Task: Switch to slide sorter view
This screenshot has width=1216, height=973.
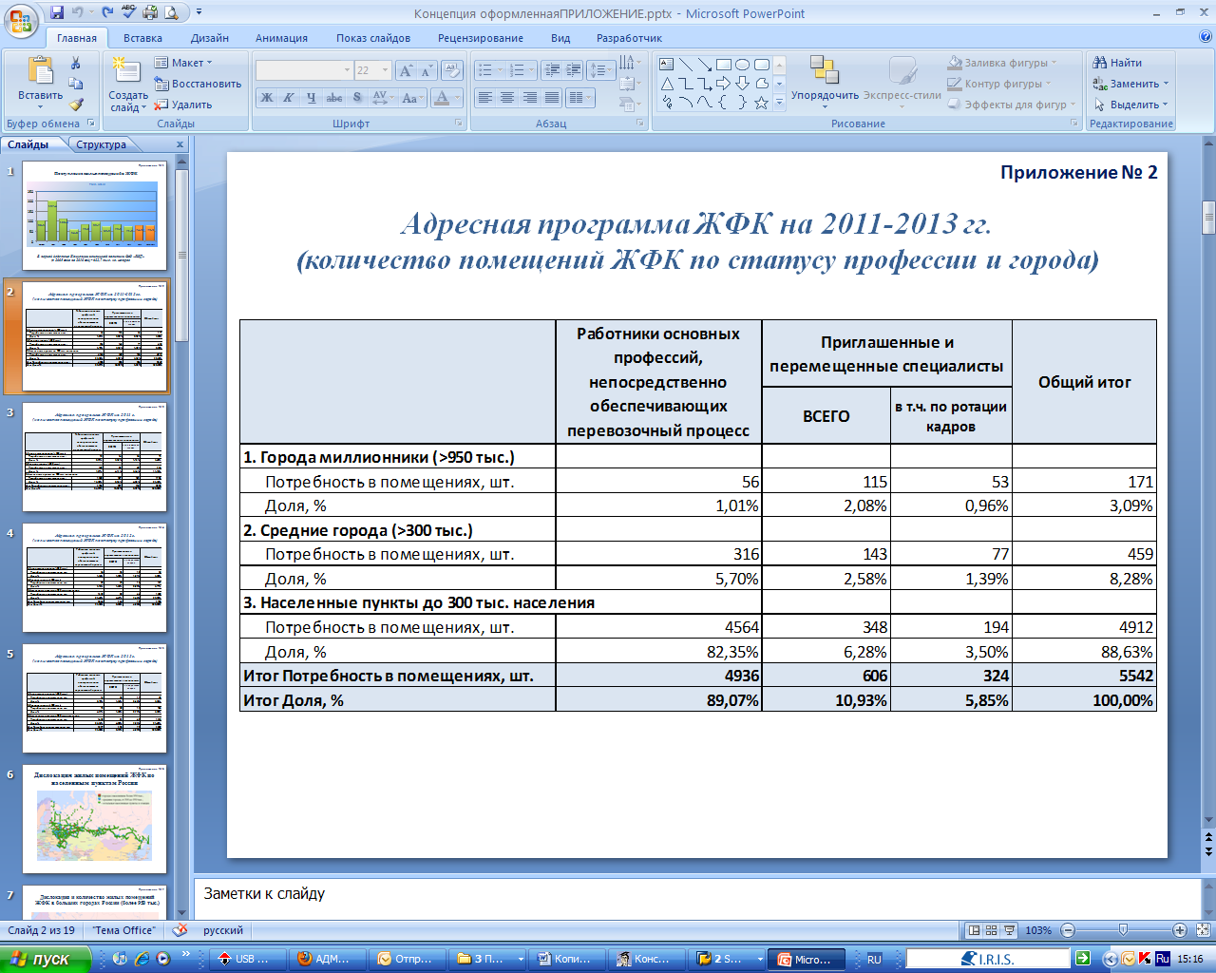Action: (991, 930)
